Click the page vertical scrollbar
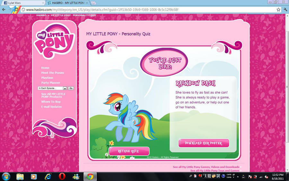289x181 pixels. (287, 87)
